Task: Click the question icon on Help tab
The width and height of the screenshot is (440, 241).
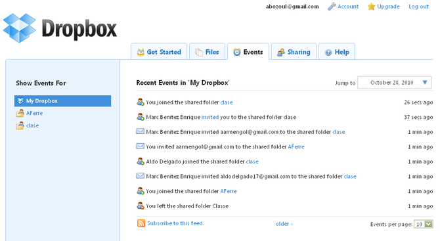Action: pos(328,52)
